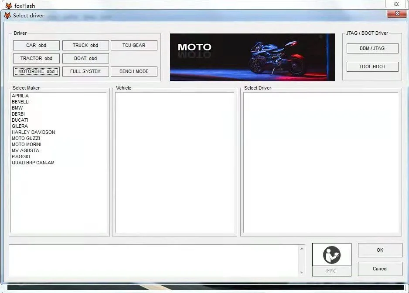Click inside the bottom description text box

154,260
